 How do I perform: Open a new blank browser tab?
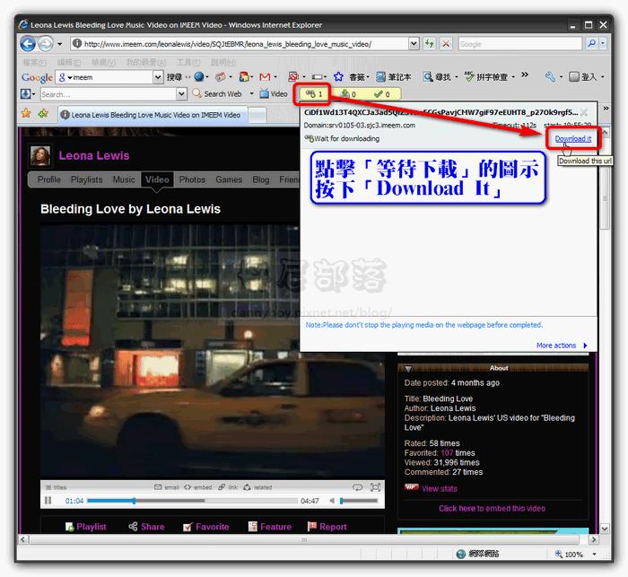(x=257, y=115)
